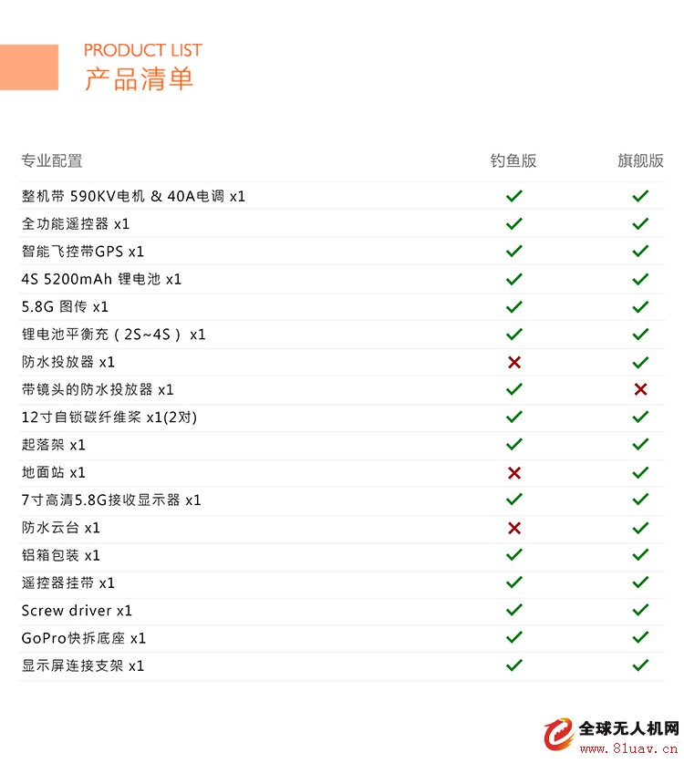Click the green check for 全功能遥控器 in 钓鱼版 column
The width and height of the screenshot is (684, 763).
[x=514, y=224]
